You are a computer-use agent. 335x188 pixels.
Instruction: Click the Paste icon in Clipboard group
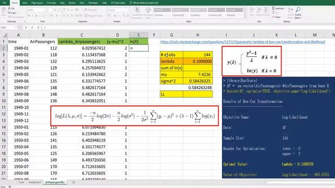4,11
